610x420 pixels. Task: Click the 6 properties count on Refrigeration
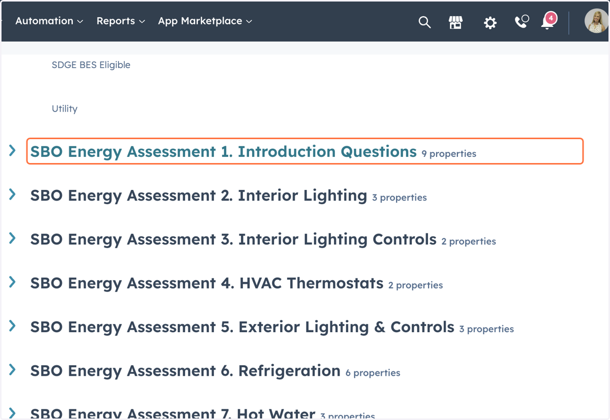[373, 373]
